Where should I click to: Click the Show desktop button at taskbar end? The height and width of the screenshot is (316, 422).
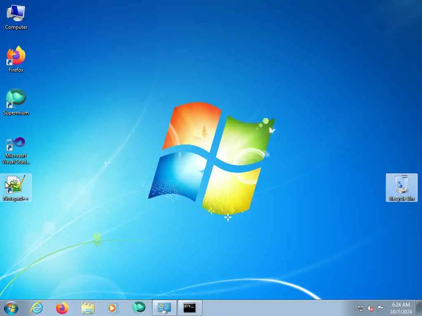pyautogui.click(x=419, y=308)
